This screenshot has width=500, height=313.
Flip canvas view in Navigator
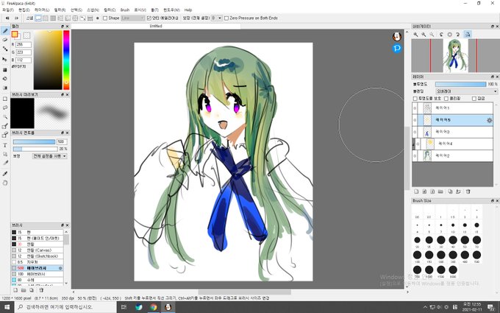coord(468,35)
